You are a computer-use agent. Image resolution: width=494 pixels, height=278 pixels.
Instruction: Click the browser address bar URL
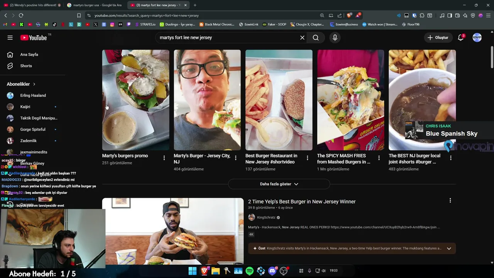[x=147, y=15]
